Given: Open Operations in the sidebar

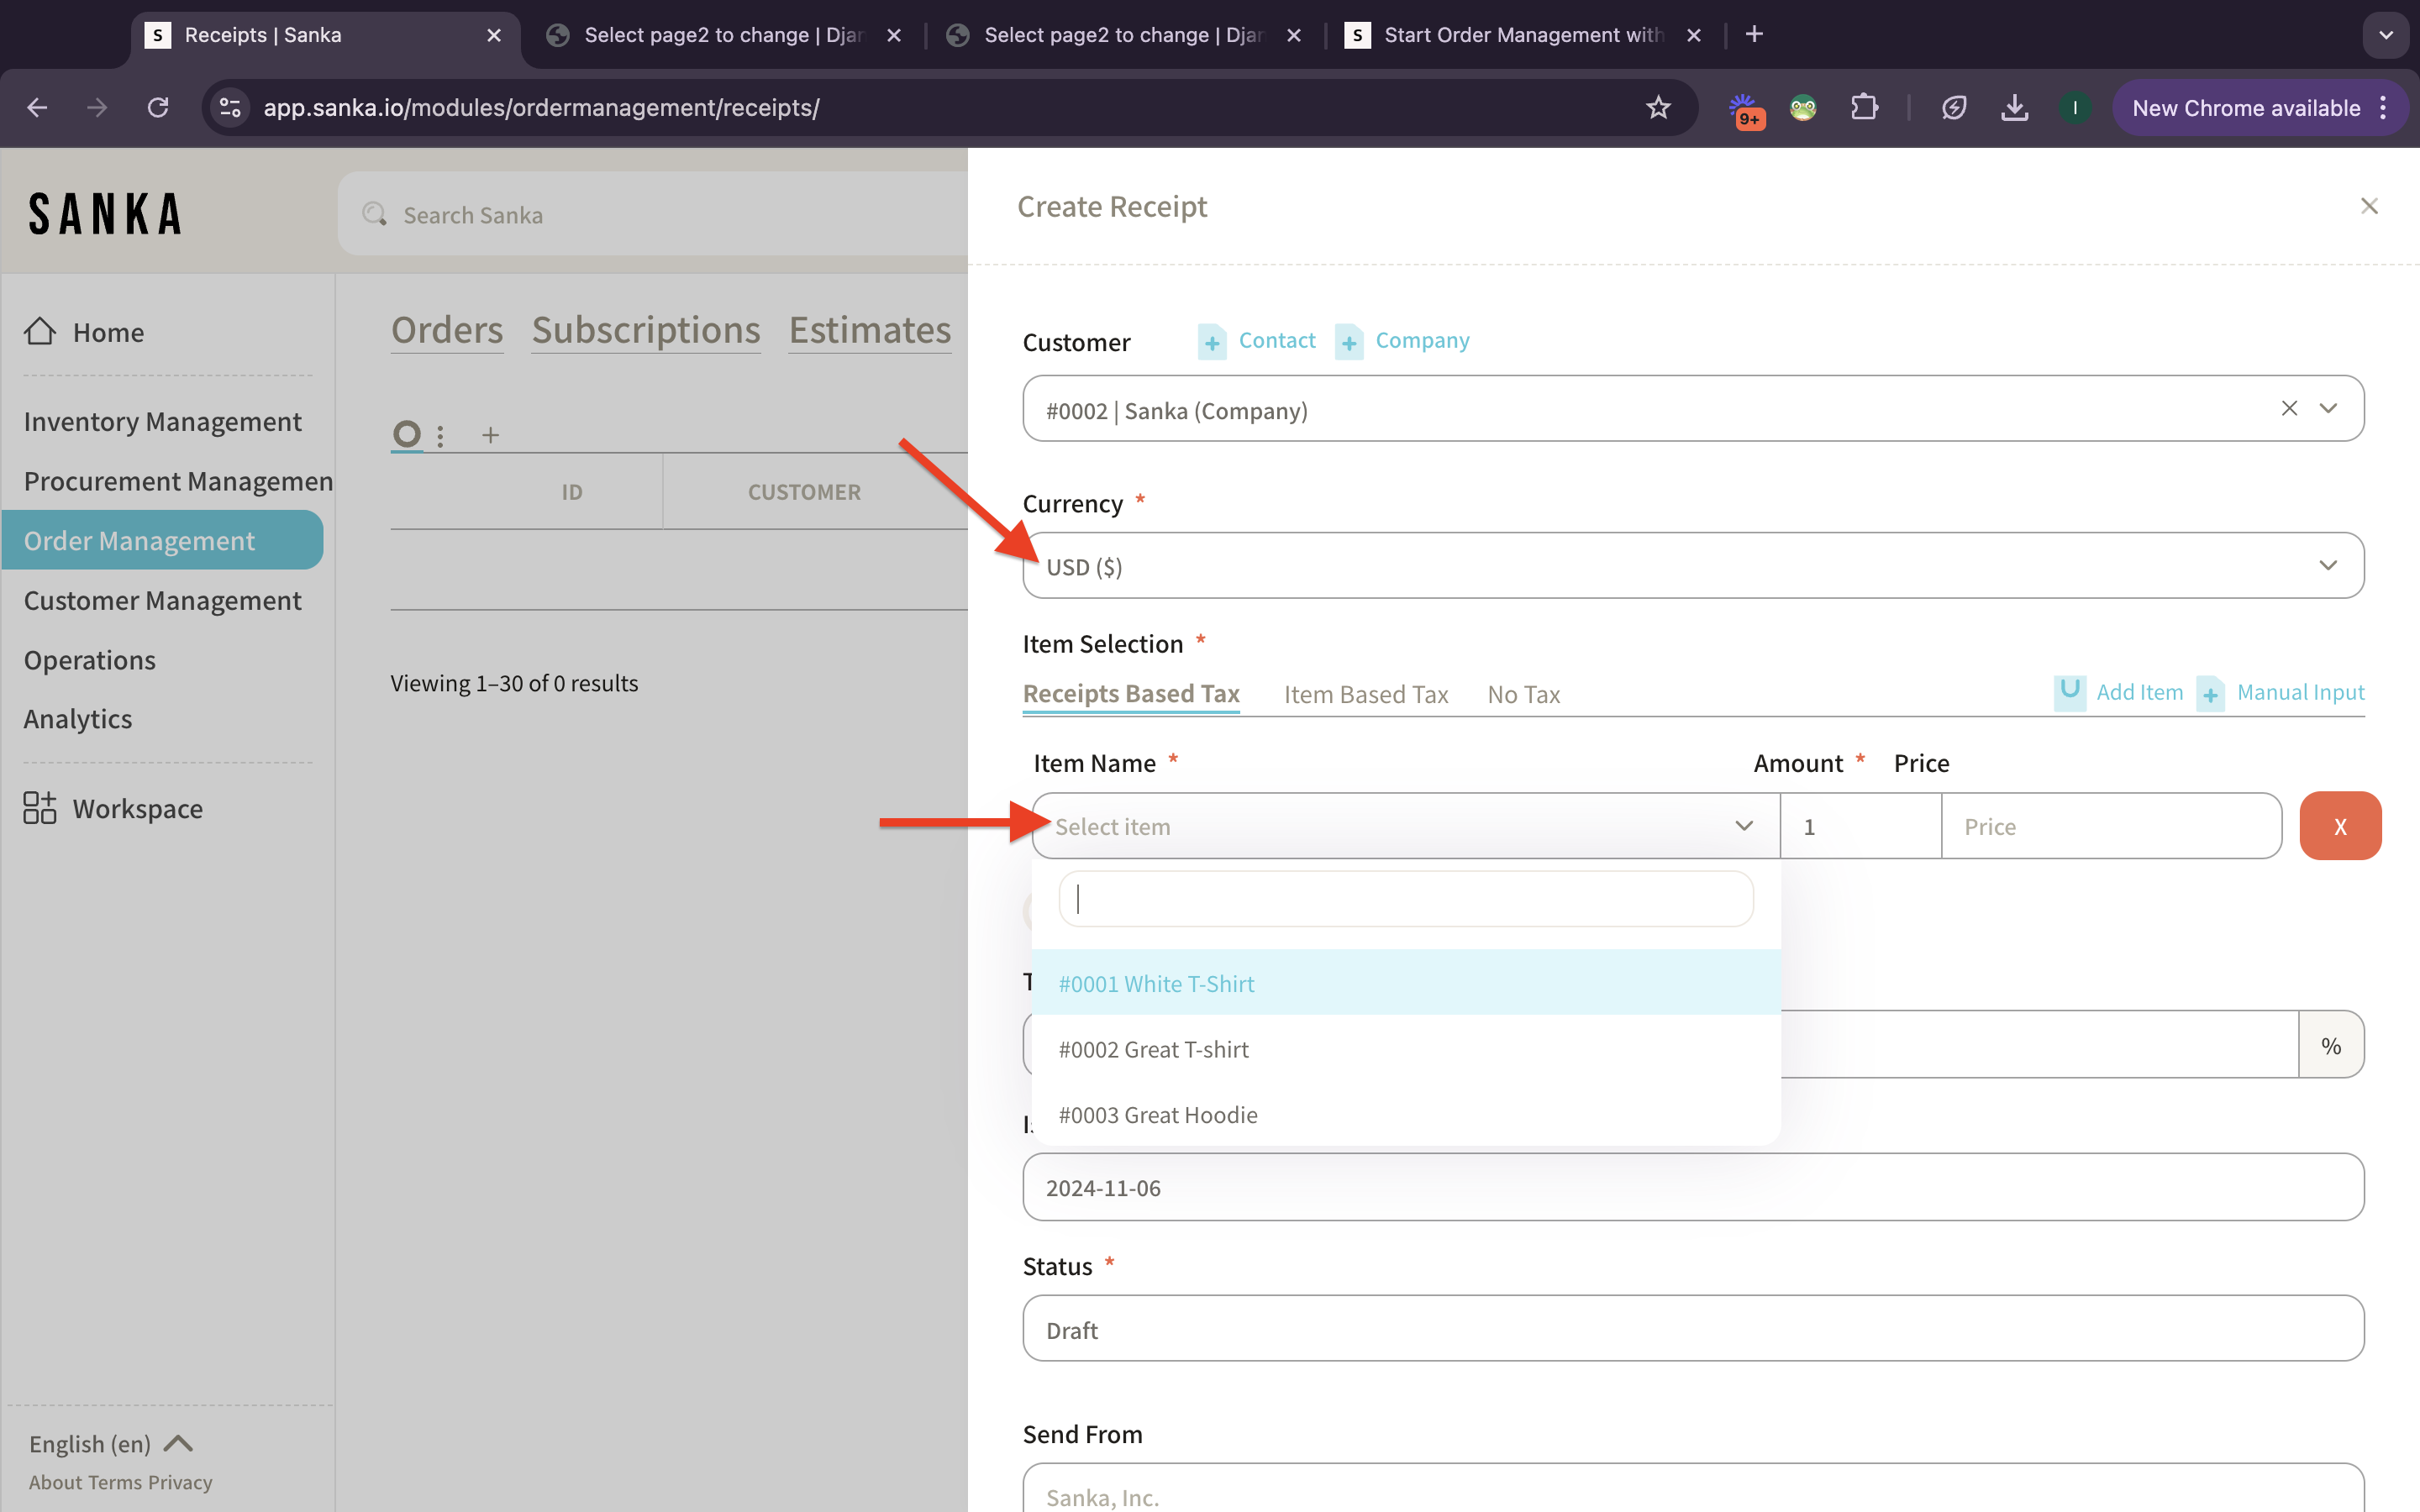Looking at the screenshot, I should [x=90, y=660].
